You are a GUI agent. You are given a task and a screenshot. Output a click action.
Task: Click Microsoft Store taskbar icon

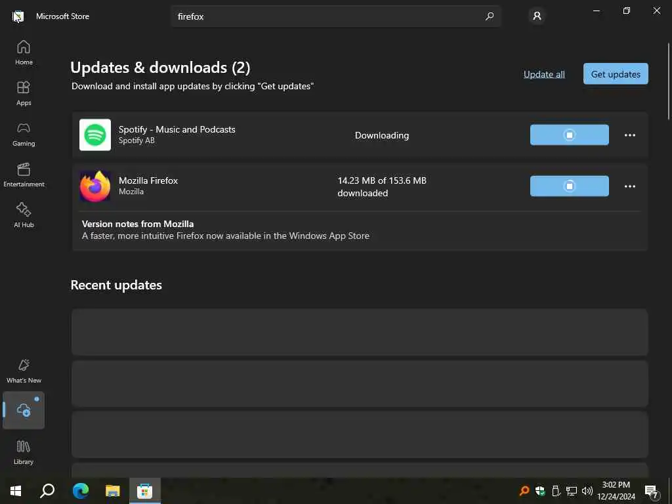(145, 491)
